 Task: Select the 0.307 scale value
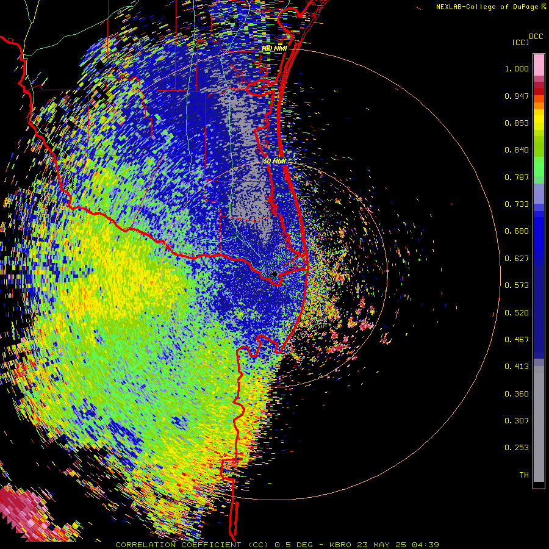(x=517, y=421)
